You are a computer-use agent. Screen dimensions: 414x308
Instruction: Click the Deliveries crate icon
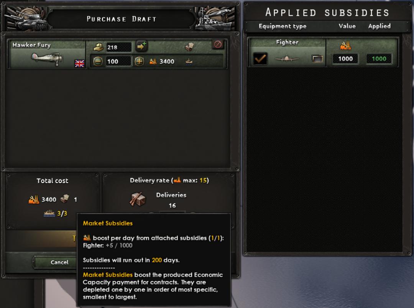click(138, 199)
